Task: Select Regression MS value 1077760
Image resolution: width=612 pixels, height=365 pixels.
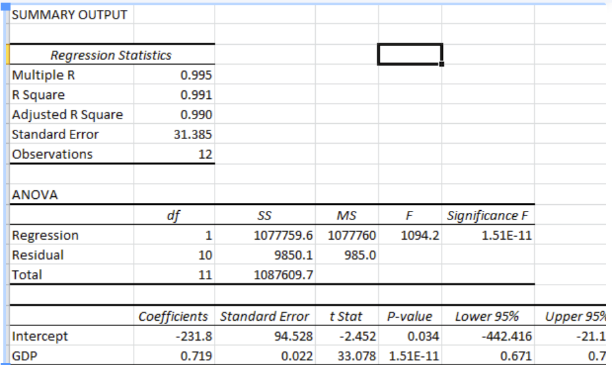Action: point(347,235)
